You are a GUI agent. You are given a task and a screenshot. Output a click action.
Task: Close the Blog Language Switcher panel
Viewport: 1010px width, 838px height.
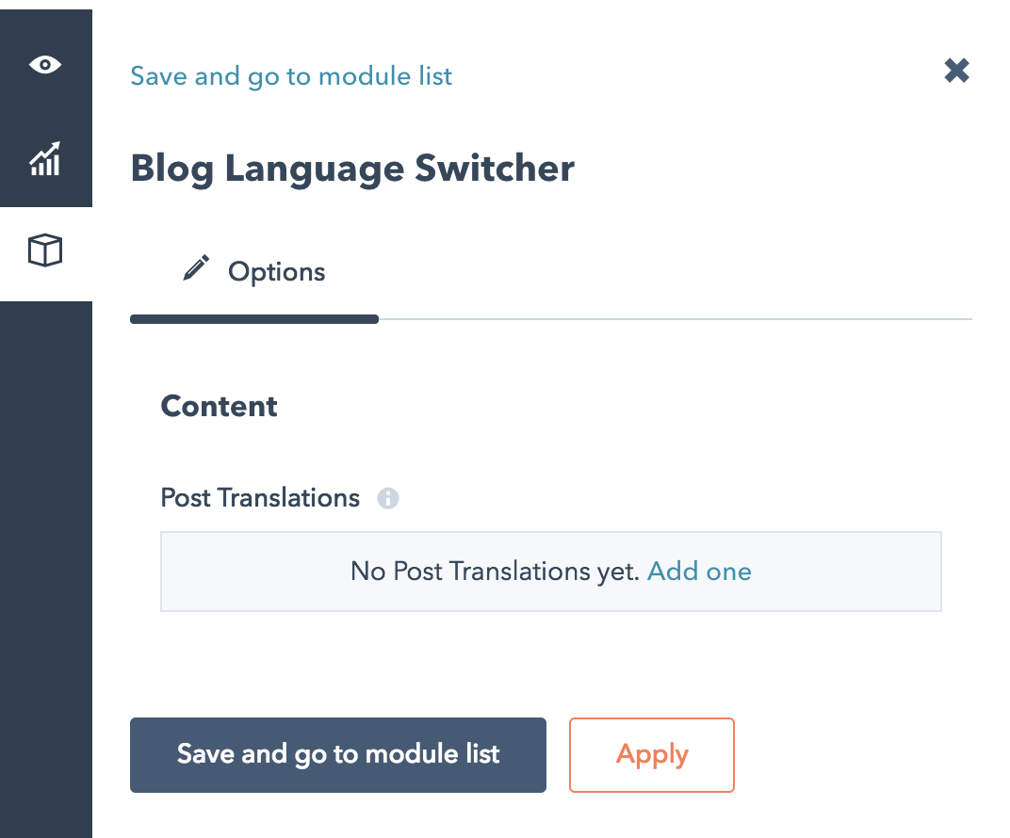956,71
